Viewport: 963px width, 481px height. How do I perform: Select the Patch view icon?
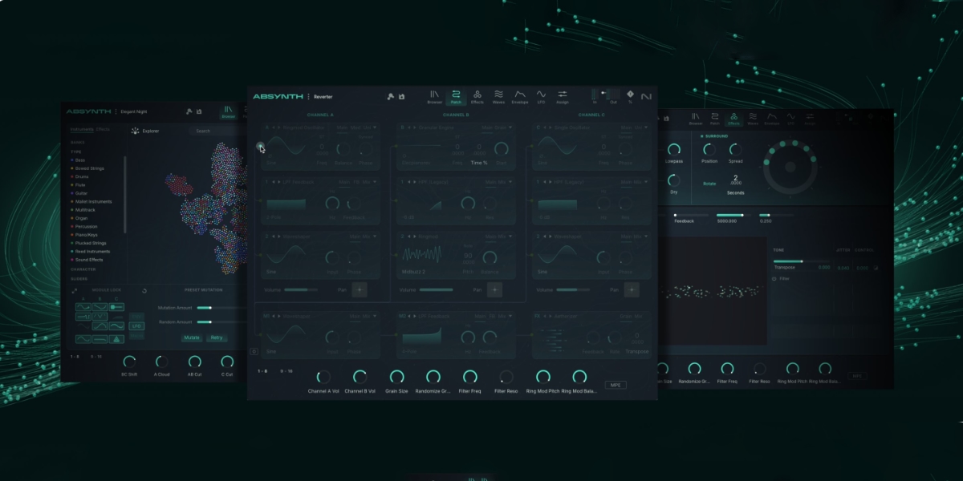(456, 97)
